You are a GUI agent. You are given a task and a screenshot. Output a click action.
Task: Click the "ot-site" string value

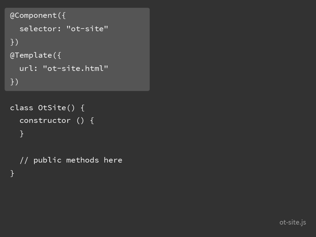tap(87, 29)
